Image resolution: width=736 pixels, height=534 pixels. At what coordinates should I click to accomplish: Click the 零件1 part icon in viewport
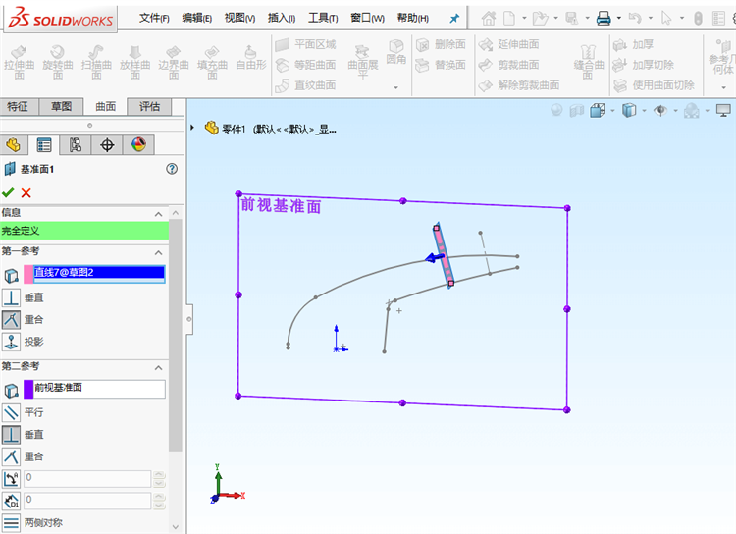pos(212,128)
